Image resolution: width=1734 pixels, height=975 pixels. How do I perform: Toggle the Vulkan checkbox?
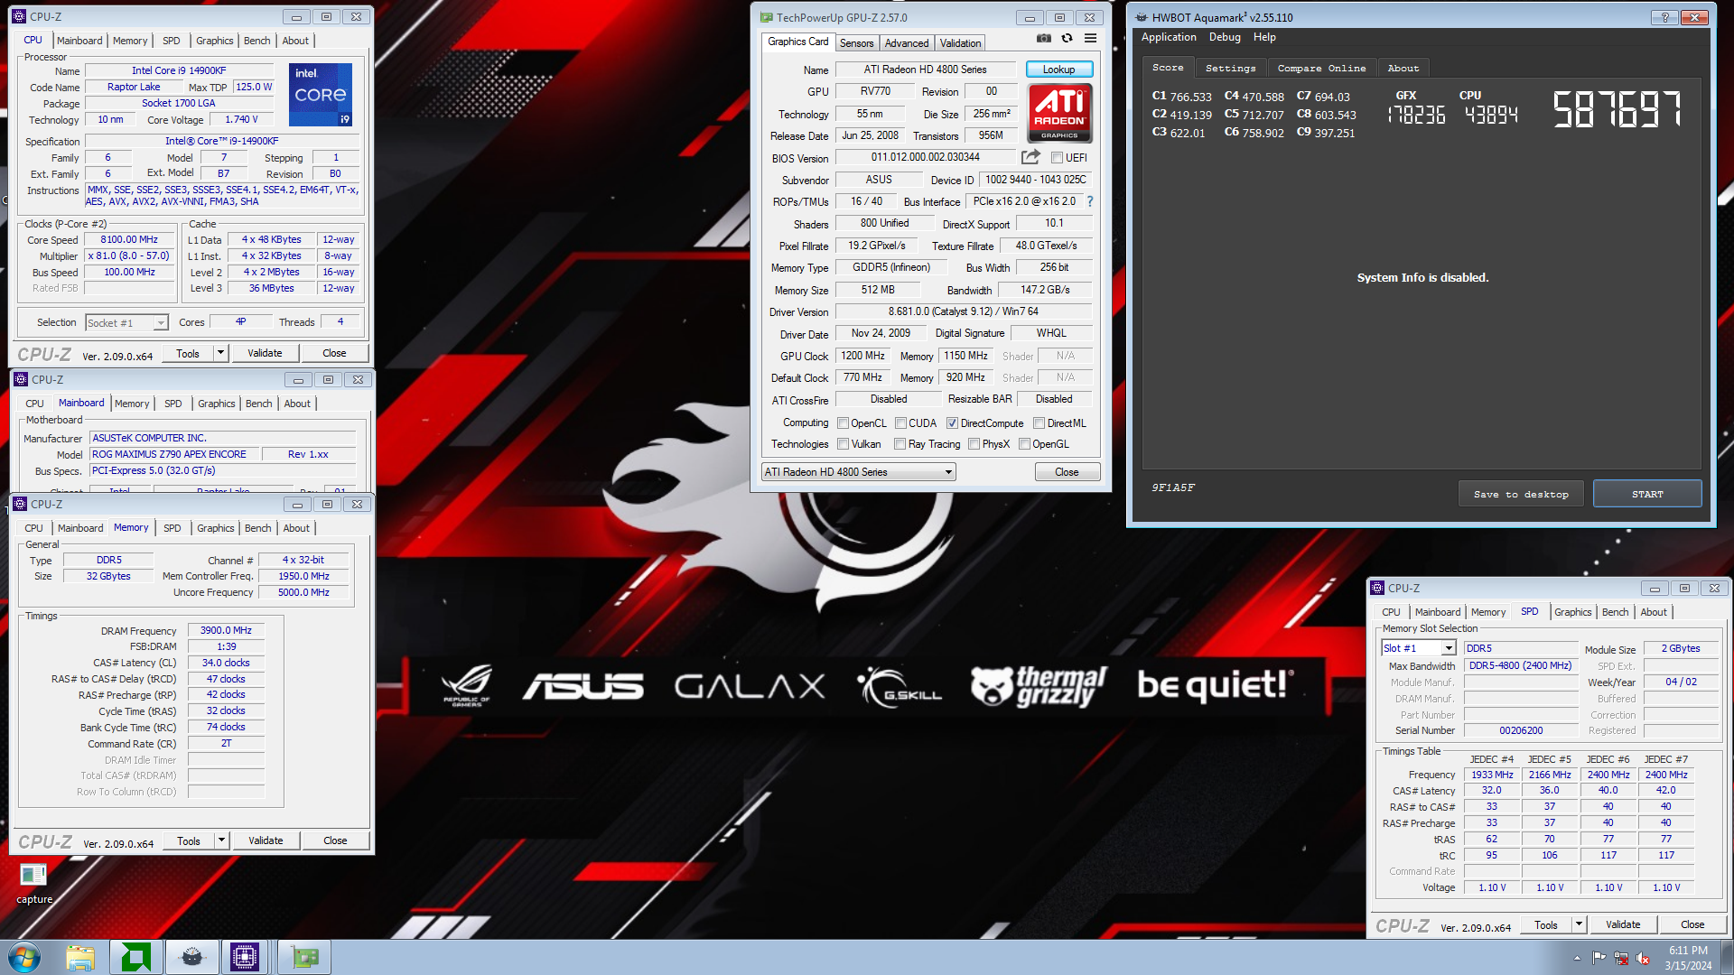[843, 444]
